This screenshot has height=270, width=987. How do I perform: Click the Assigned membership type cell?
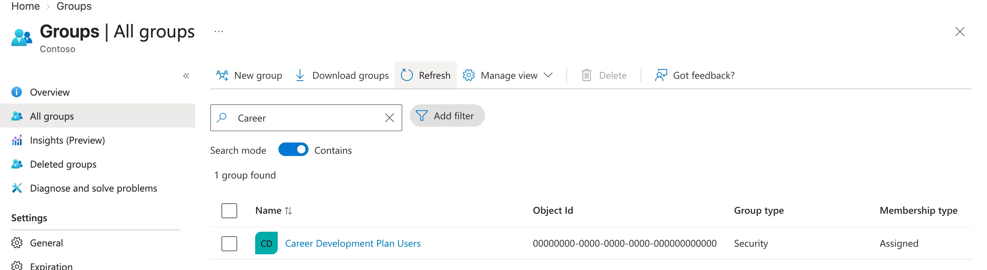coord(899,244)
